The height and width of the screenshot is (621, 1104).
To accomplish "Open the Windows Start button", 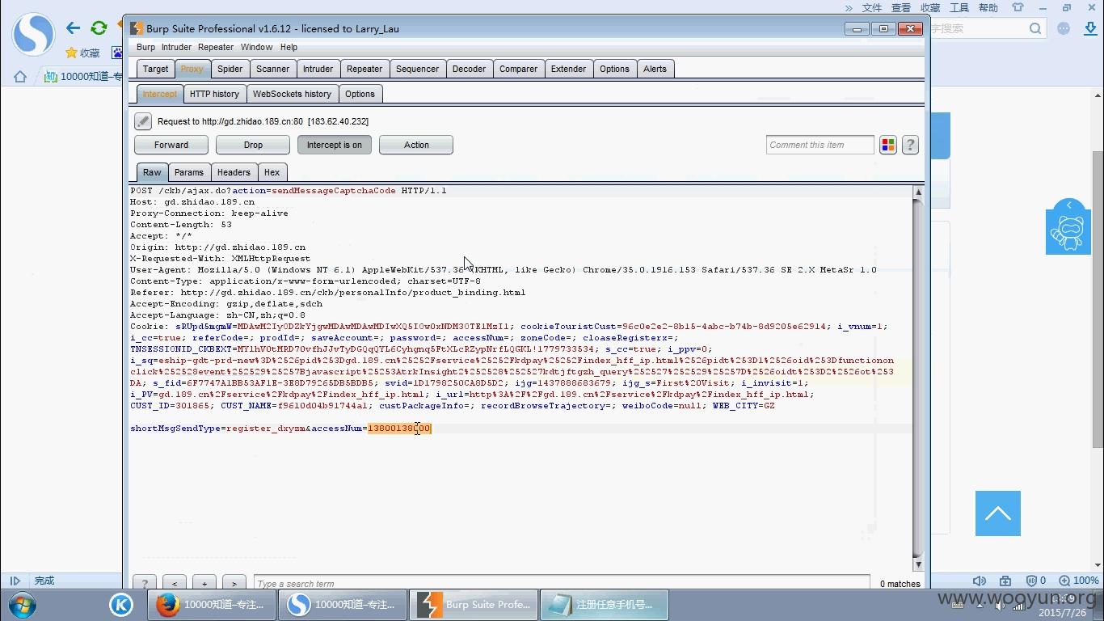I will 23,605.
